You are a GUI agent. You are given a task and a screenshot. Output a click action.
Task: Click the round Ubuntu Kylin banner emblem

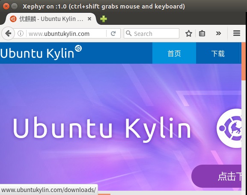(x=229, y=128)
